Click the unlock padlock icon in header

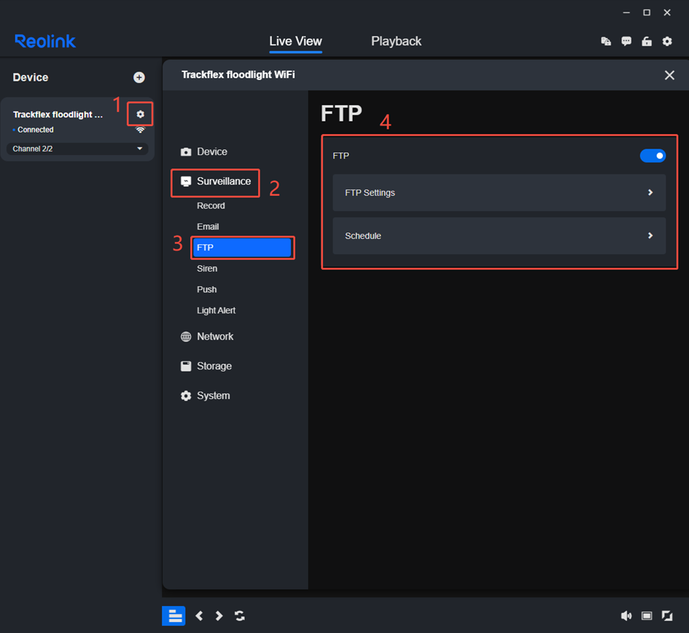647,42
